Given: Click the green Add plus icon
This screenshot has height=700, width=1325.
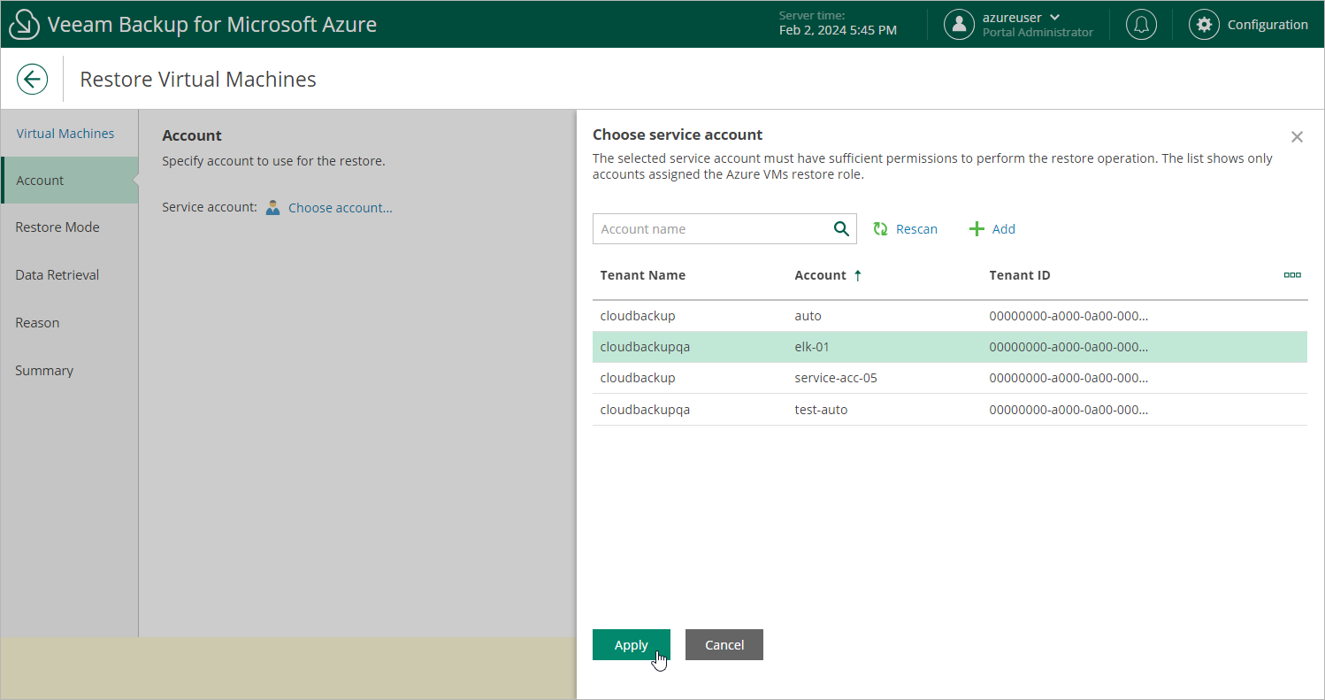Looking at the screenshot, I should pos(977,229).
